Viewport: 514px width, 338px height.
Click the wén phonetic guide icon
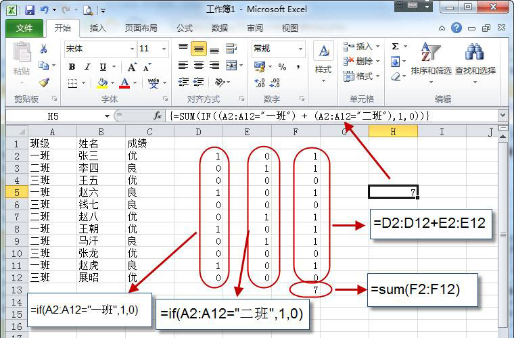point(153,83)
